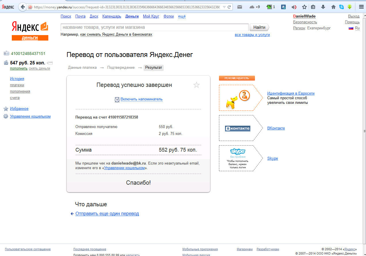
Task: Click the card icon next to the balance
Action: pos(49,62)
